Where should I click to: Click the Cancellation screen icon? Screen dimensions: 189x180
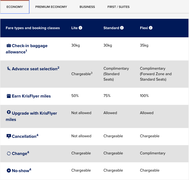[x=9, y=136]
